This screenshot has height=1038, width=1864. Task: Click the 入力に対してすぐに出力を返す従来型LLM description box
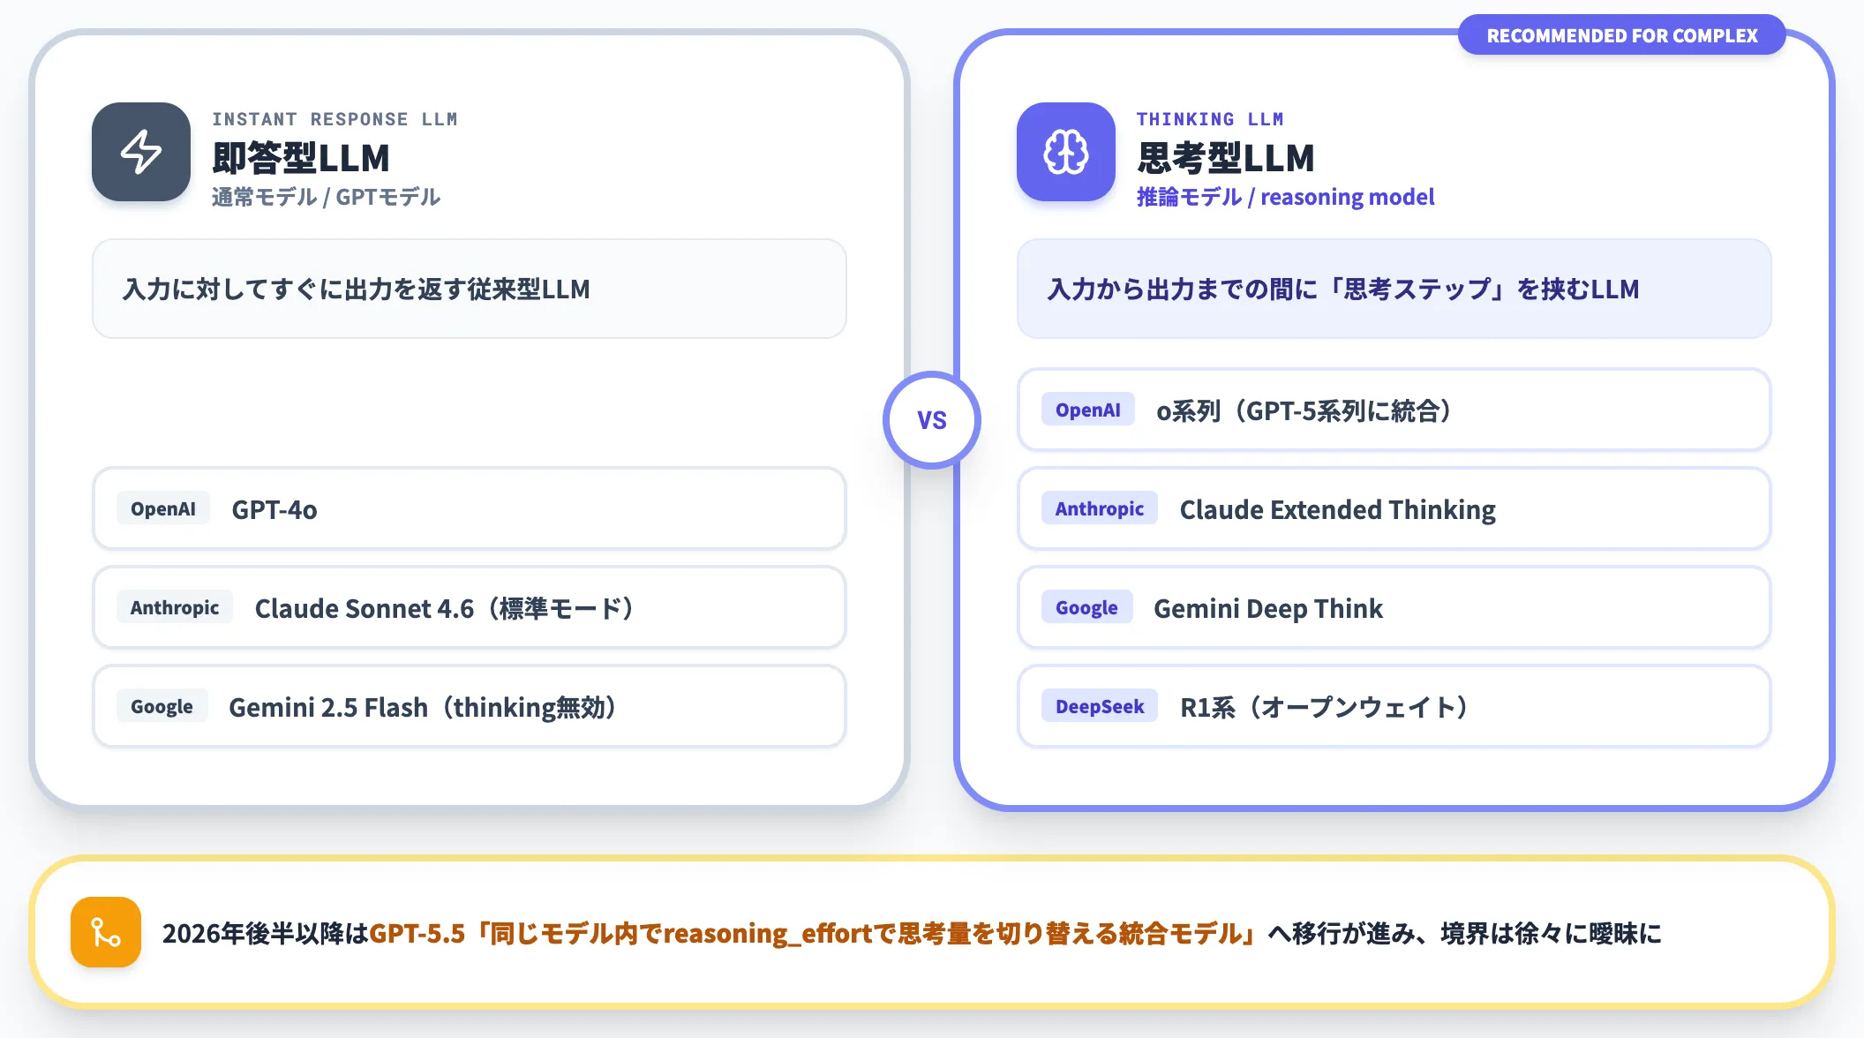470,289
